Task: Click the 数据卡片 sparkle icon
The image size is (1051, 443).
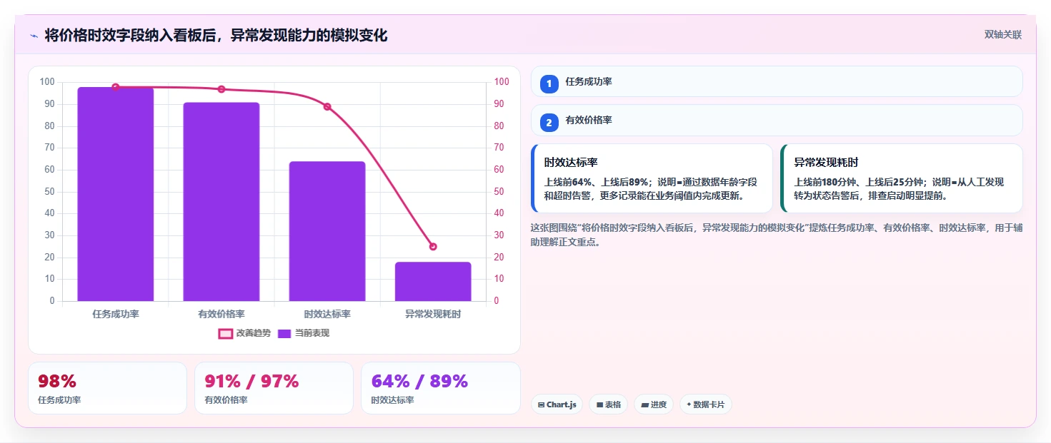Action: coord(689,404)
